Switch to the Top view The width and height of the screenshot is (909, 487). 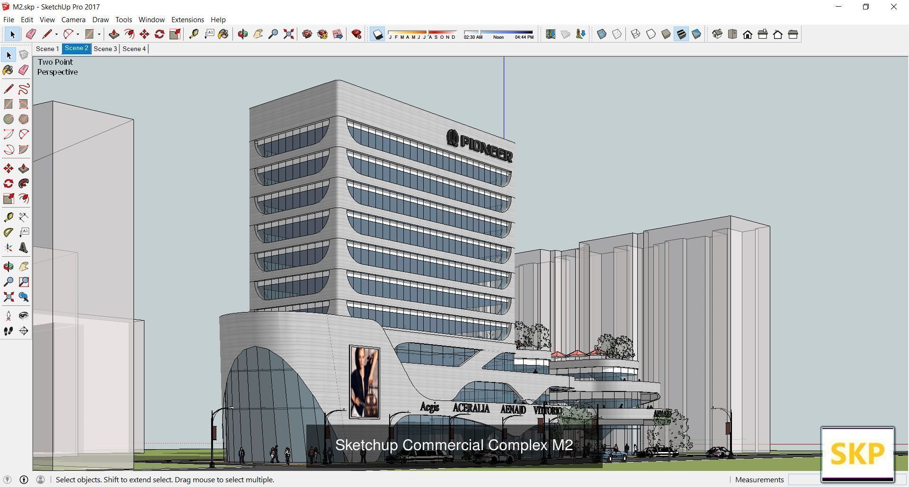coord(732,34)
